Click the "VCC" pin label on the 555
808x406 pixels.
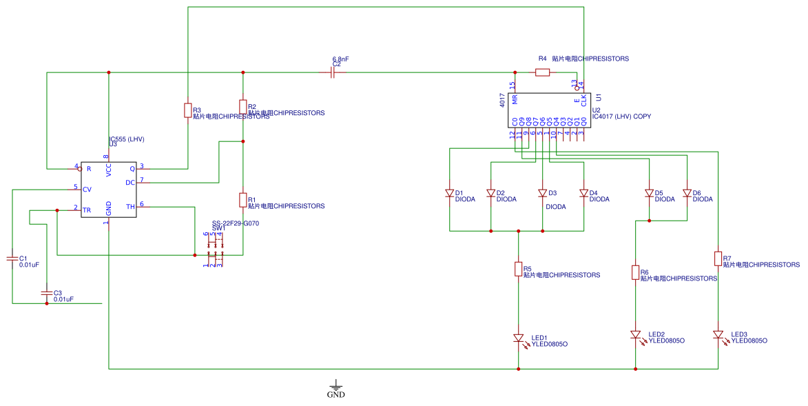click(x=109, y=170)
